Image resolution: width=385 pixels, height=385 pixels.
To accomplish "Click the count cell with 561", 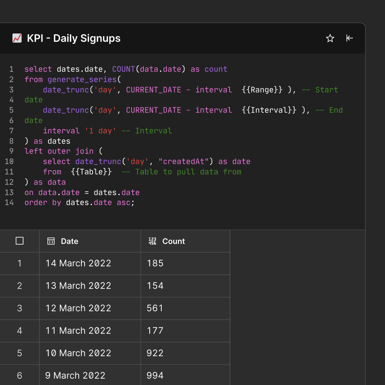I will pyautogui.click(x=185, y=308).
